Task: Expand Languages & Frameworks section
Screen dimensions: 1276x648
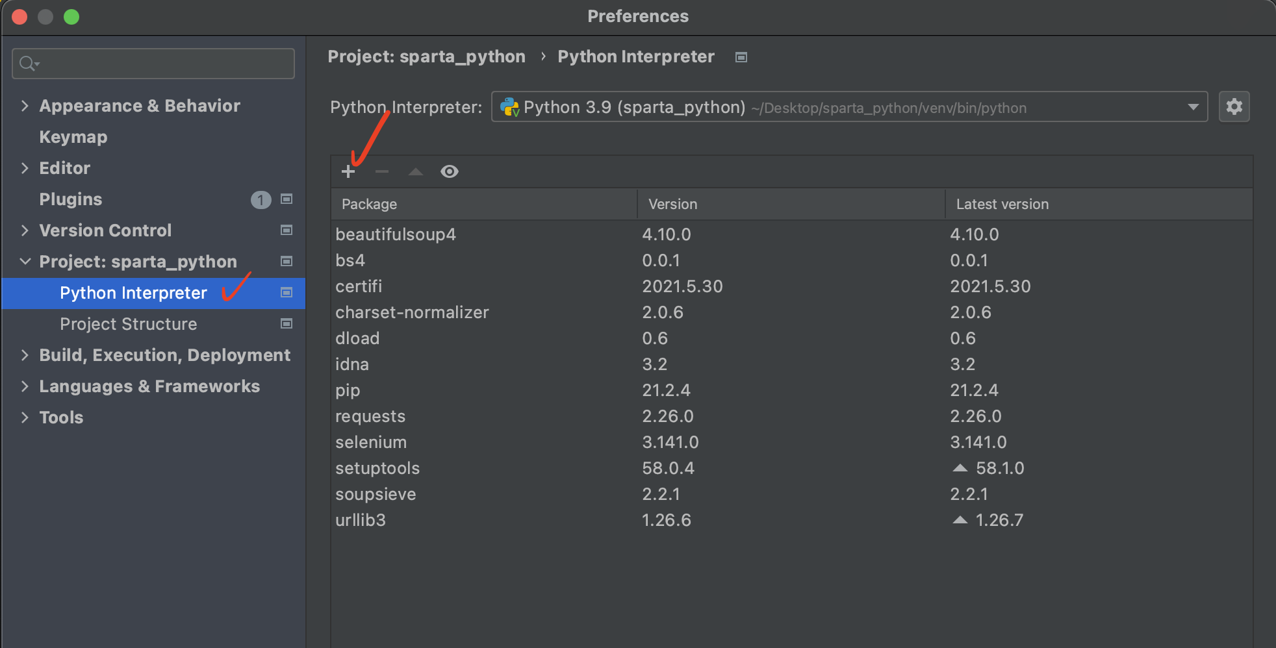Action: 25,386
